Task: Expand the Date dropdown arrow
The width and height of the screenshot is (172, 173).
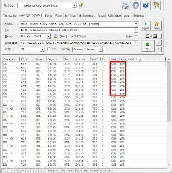Action: coord(48,36)
